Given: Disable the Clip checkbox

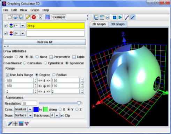Looking at the screenshot, I should [62, 115].
